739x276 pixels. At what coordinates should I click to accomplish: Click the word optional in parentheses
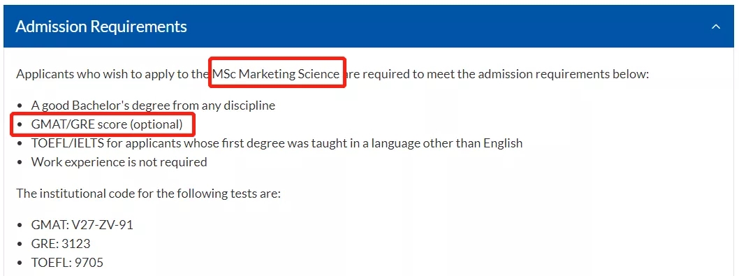tap(156, 124)
